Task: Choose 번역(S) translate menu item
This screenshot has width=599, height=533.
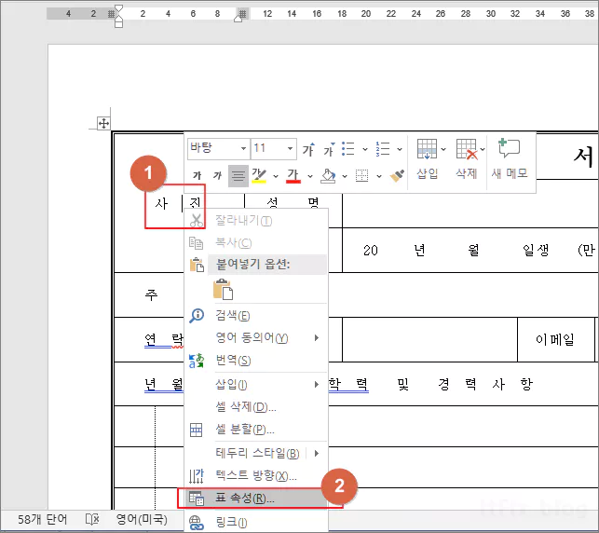Action: [256, 361]
